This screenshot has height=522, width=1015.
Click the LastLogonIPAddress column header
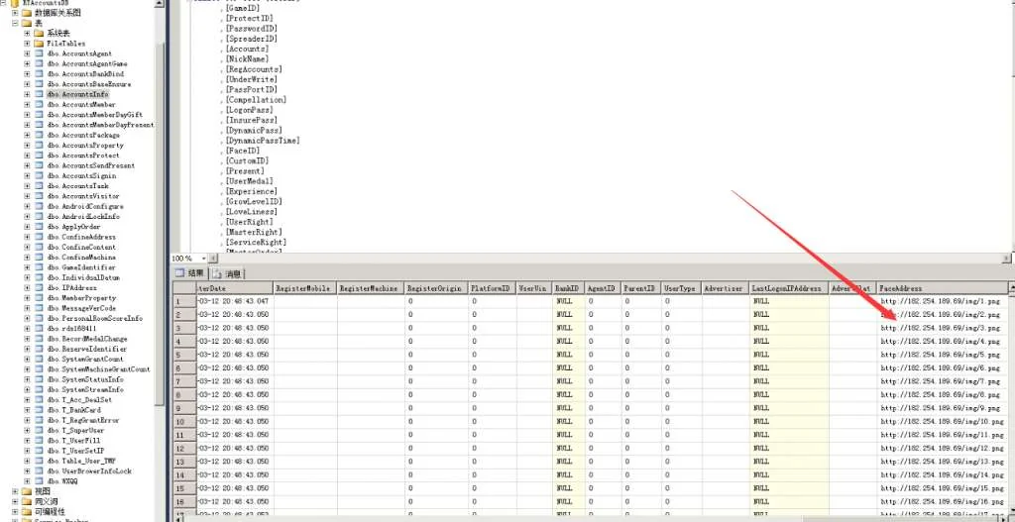pos(786,288)
